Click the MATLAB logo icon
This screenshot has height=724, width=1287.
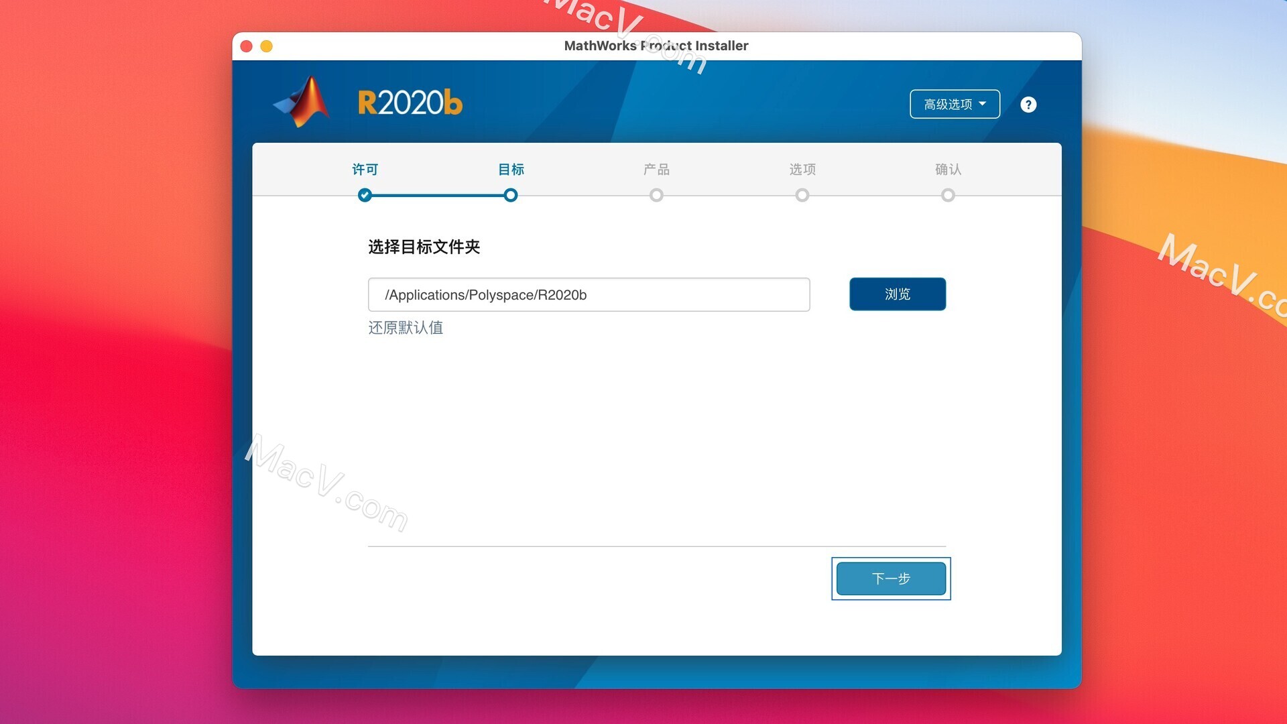(x=302, y=102)
